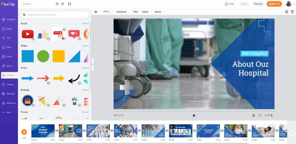
Task: Click the orange Export button
Action: [274, 4]
